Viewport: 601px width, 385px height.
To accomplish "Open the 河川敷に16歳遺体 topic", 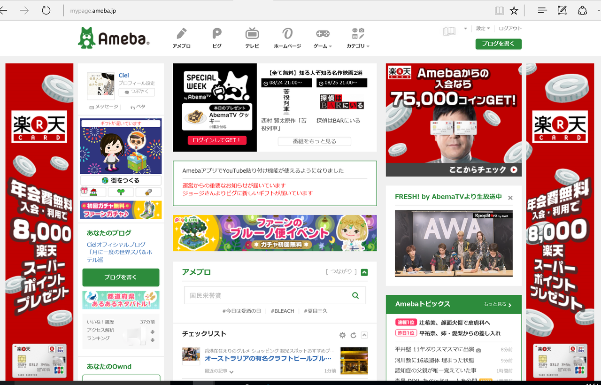I will pyautogui.click(x=434, y=360).
